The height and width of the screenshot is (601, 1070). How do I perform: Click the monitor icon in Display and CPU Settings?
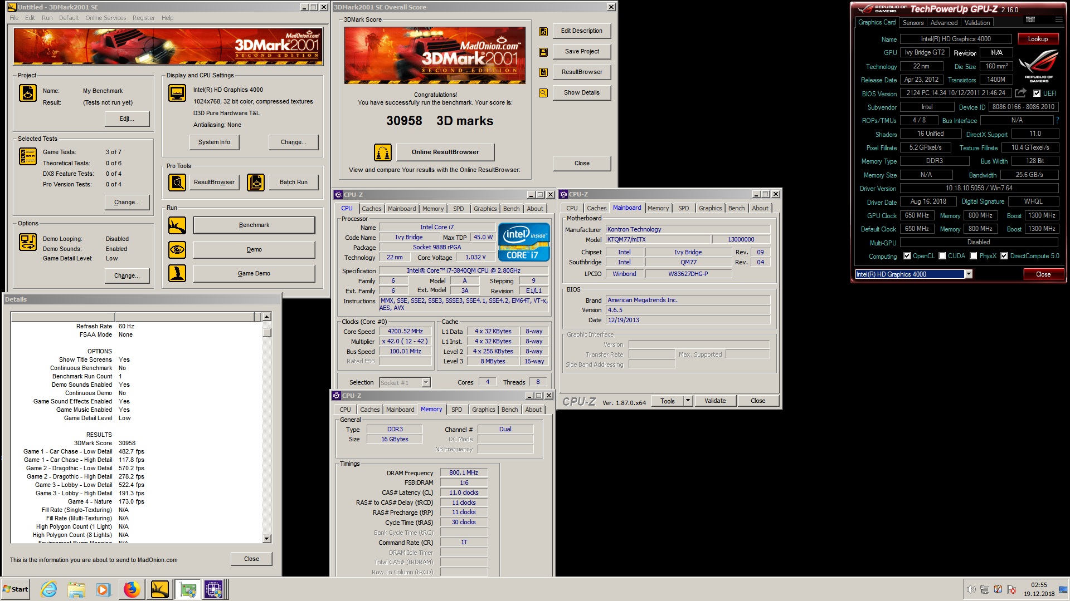pos(177,93)
